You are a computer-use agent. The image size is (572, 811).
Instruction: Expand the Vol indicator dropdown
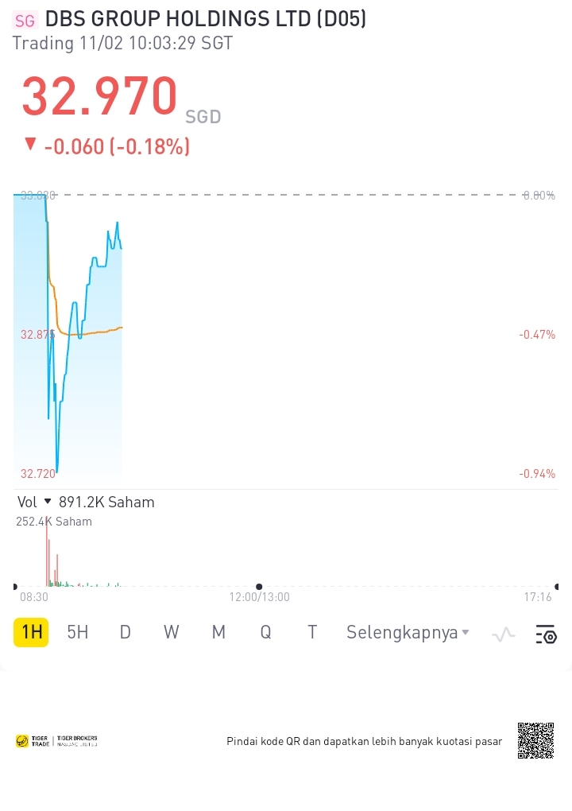pyautogui.click(x=47, y=502)
